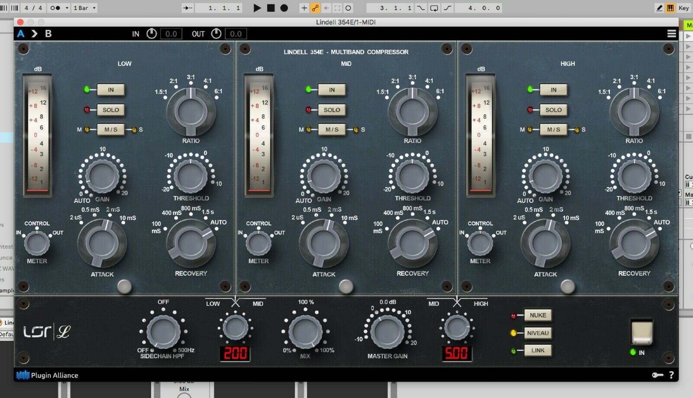Open the plugin hamburger menu

(671, 33)
